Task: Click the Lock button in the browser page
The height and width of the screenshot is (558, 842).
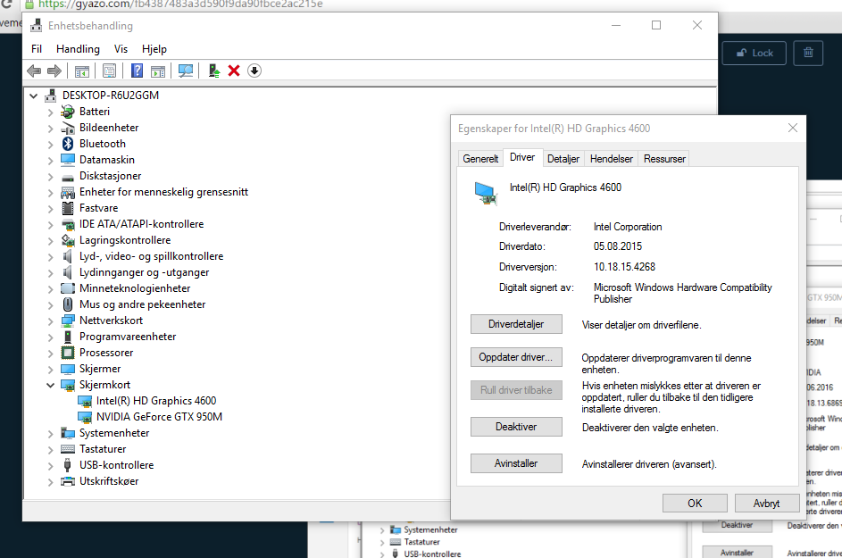Action: coord(754,53)
